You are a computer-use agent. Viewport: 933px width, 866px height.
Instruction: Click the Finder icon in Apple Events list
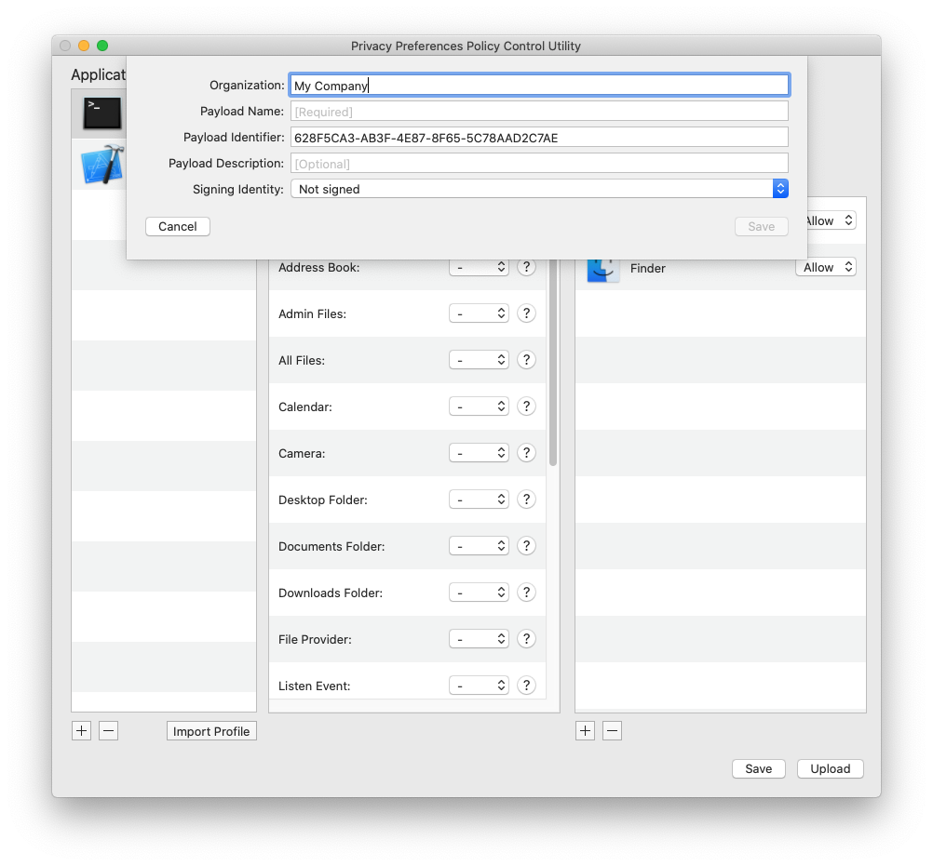point(603,271)
